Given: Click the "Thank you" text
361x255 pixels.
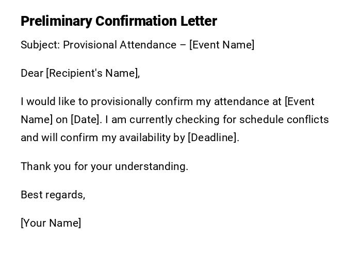Looking at the screenshot, I should point(41,166).
